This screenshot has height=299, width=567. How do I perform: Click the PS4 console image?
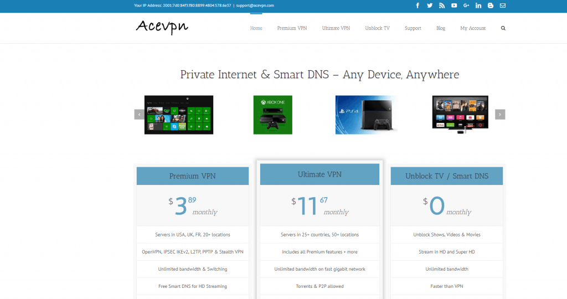click(367, 115)
